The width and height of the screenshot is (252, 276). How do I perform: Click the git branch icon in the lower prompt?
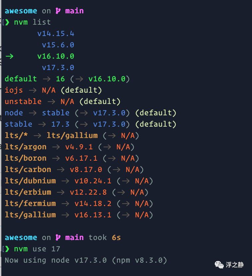click(x=58, y=237)
